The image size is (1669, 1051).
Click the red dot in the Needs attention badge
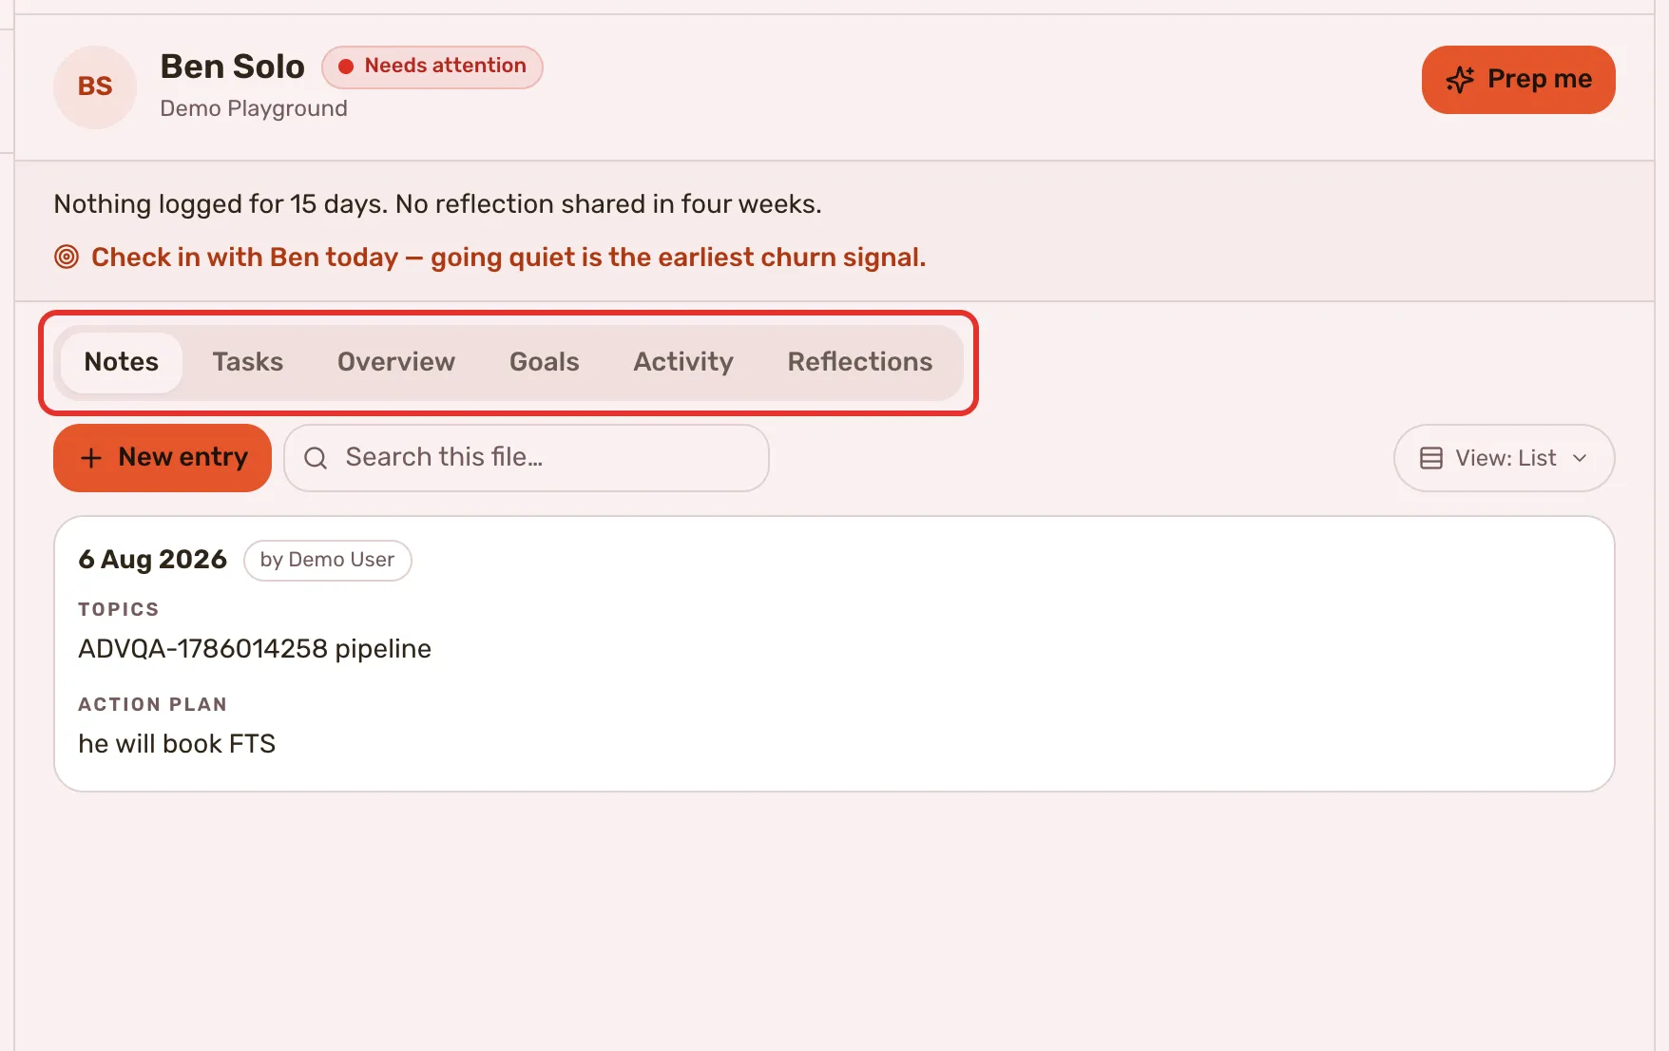click(x=346, y=67)
